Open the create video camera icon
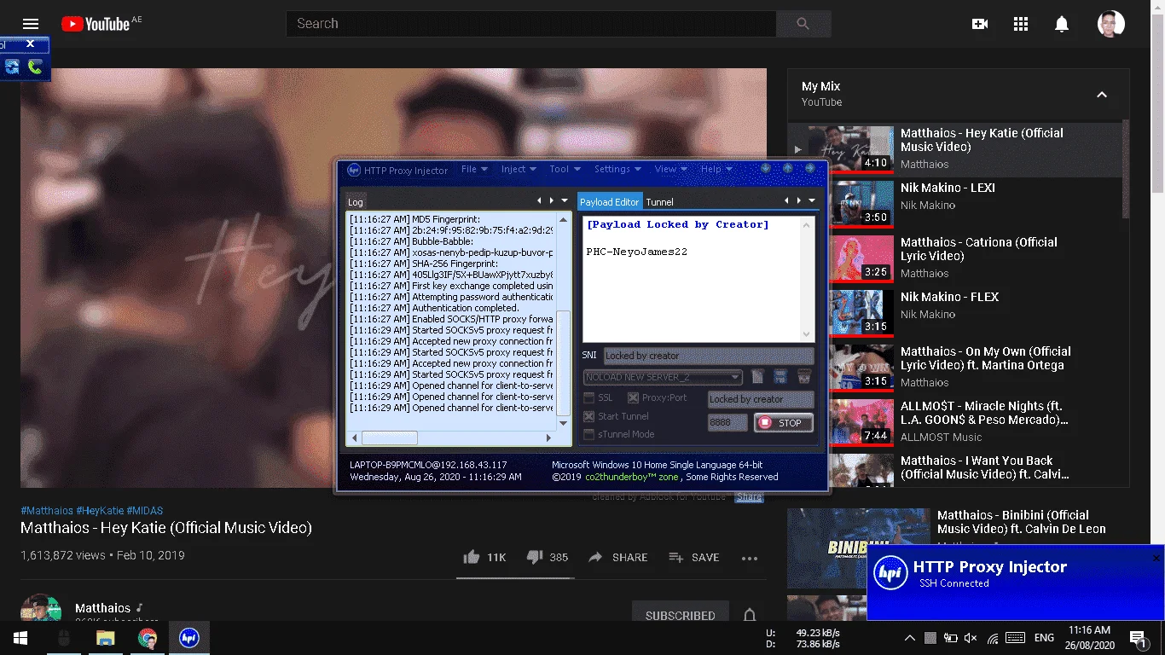 [980, 24]
